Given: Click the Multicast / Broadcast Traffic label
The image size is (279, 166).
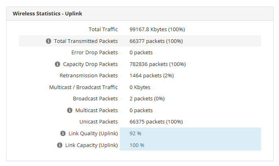Looking at the screenshot, I should (x=83, y=87).
